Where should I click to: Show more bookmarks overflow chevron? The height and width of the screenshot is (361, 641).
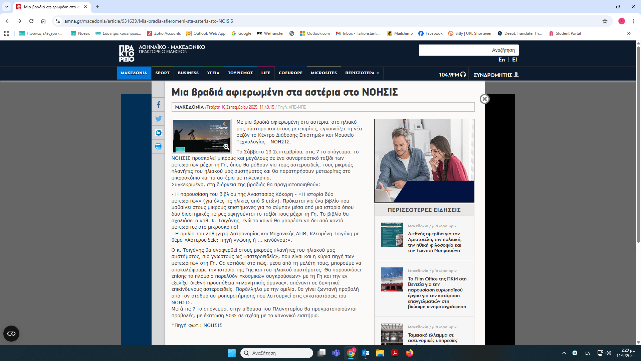[x=629, y=33]
